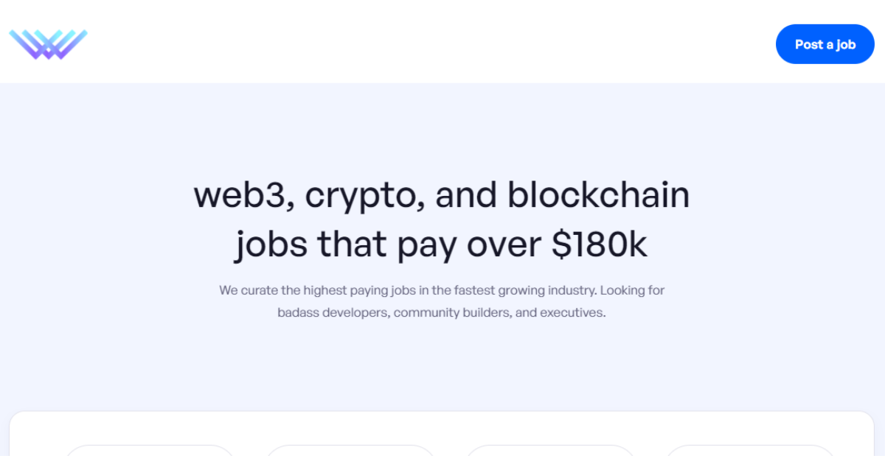
Task: Select the 'web3, crypto, and blockchain' heading
Action: pos(441,194)
